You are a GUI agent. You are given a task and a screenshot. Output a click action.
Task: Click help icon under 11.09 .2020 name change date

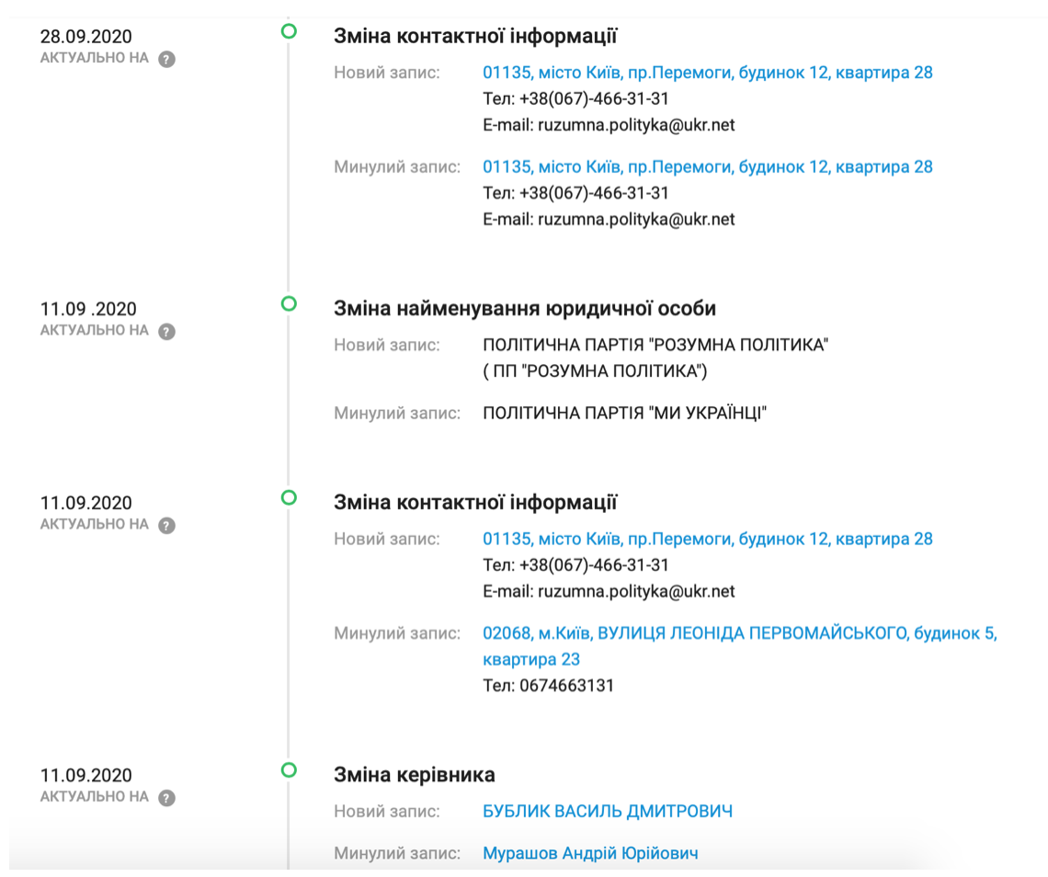pyautogui.click(x=166, y=331)
